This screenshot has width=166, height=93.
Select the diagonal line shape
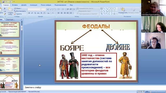[x=104, y=9]
